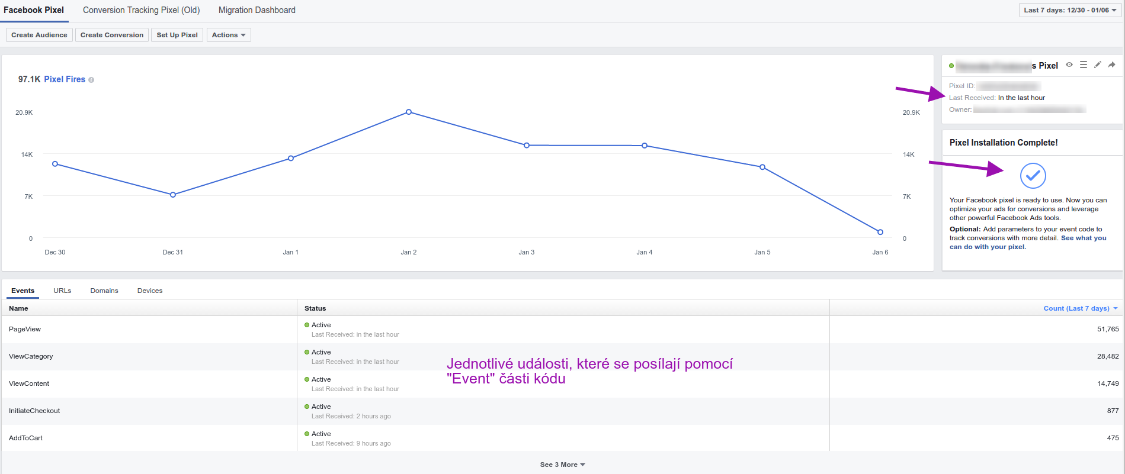The height and width of the screenshot is (474, 1125).
Task: Select the Events tab
Action: tap(23, 291)
